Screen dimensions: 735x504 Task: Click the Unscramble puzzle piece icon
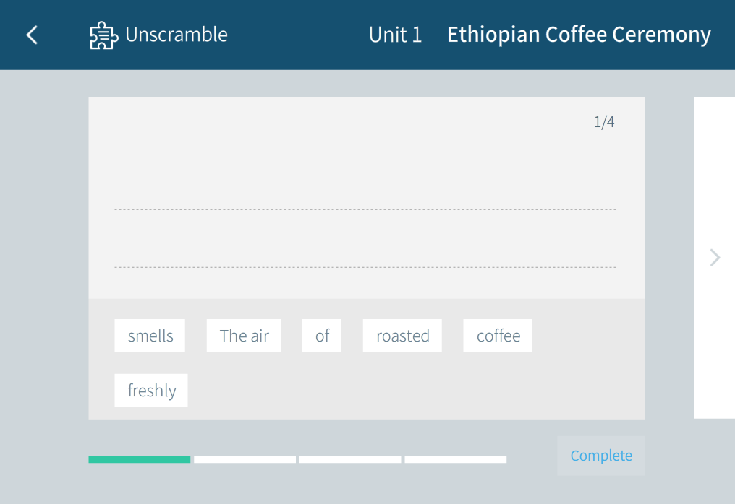coord(103,35)
